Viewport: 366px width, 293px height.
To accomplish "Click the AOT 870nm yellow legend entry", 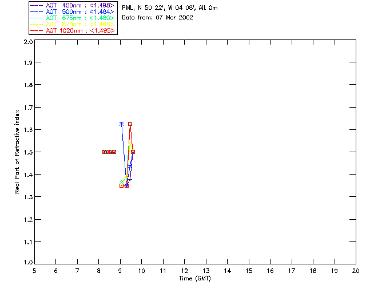I will point(72,24).
